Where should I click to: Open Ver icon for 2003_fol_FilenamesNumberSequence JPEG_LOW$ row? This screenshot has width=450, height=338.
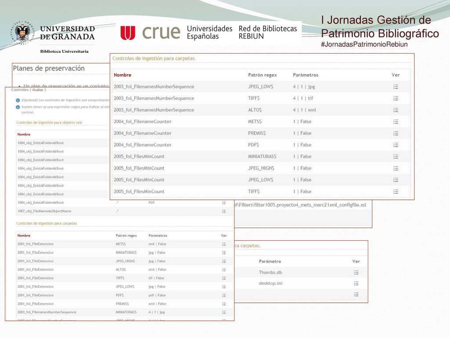(396, 87)
